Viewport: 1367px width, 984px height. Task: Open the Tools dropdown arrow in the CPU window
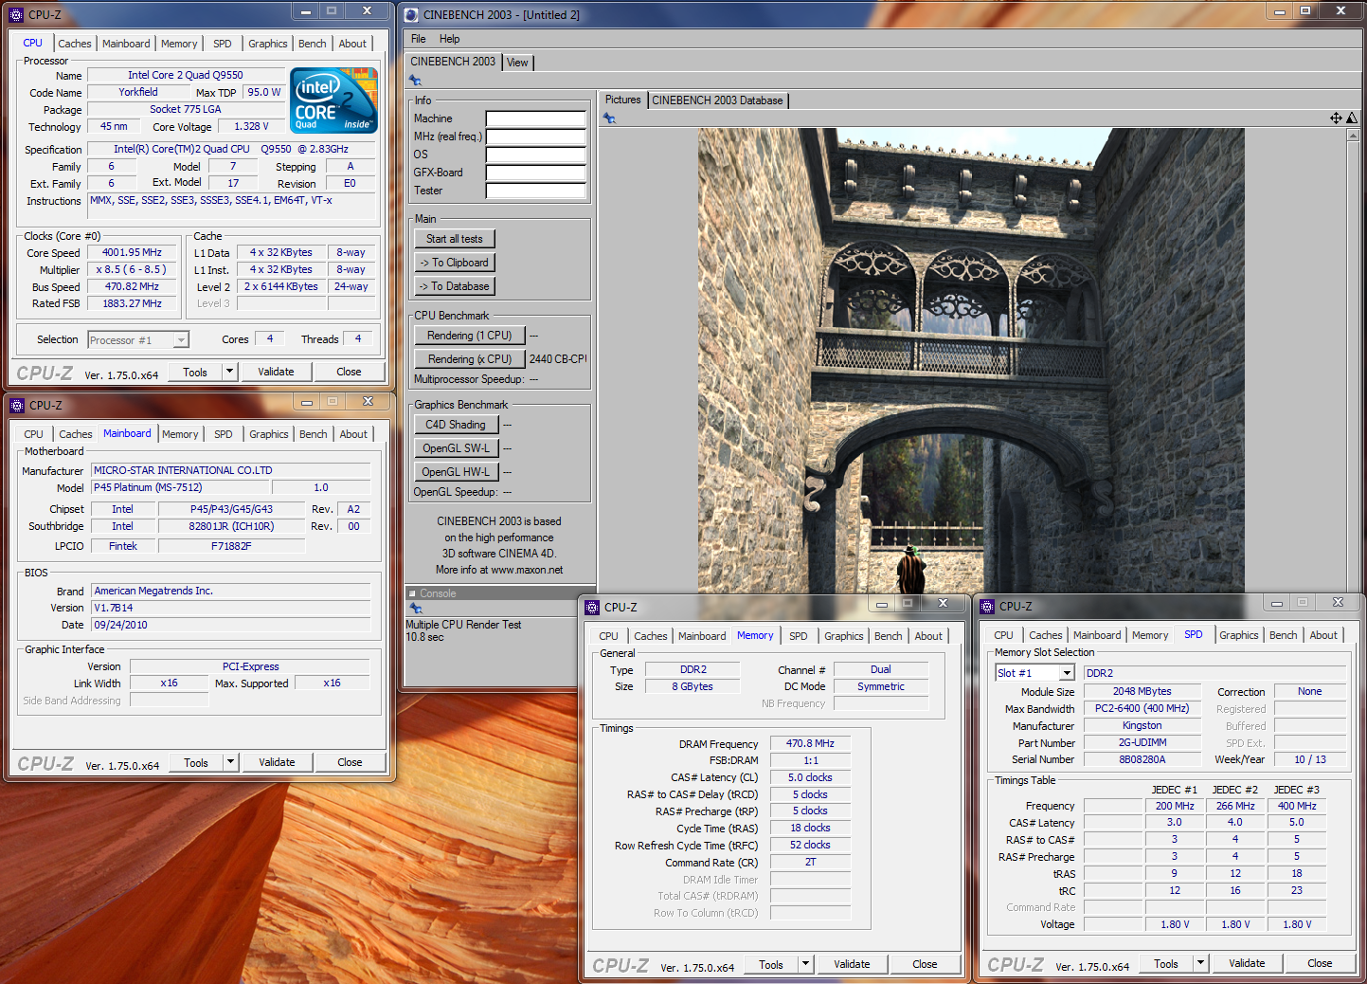pyautogui.click(x=229, y=372)
